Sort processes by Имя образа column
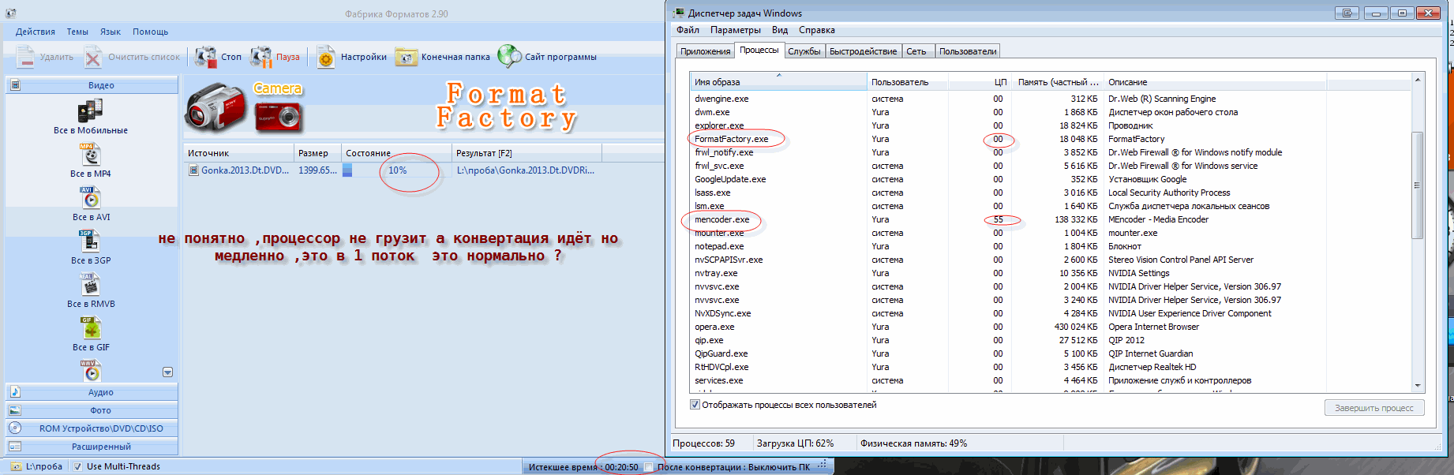Image resolution: width=1454 pixels, height=475 pixels. (x=778, y=82)
